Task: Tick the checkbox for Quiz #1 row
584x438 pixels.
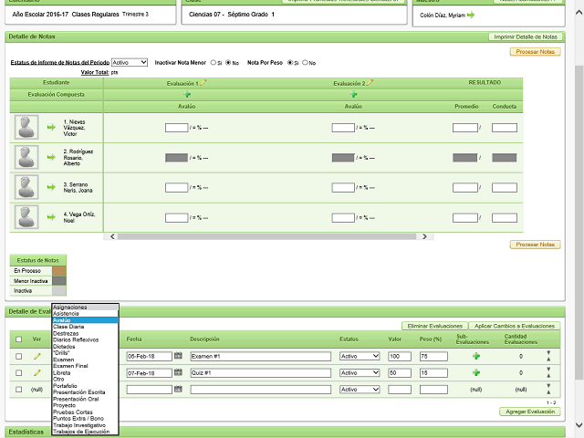Action: pyautogui.click(x=18, y=372)
